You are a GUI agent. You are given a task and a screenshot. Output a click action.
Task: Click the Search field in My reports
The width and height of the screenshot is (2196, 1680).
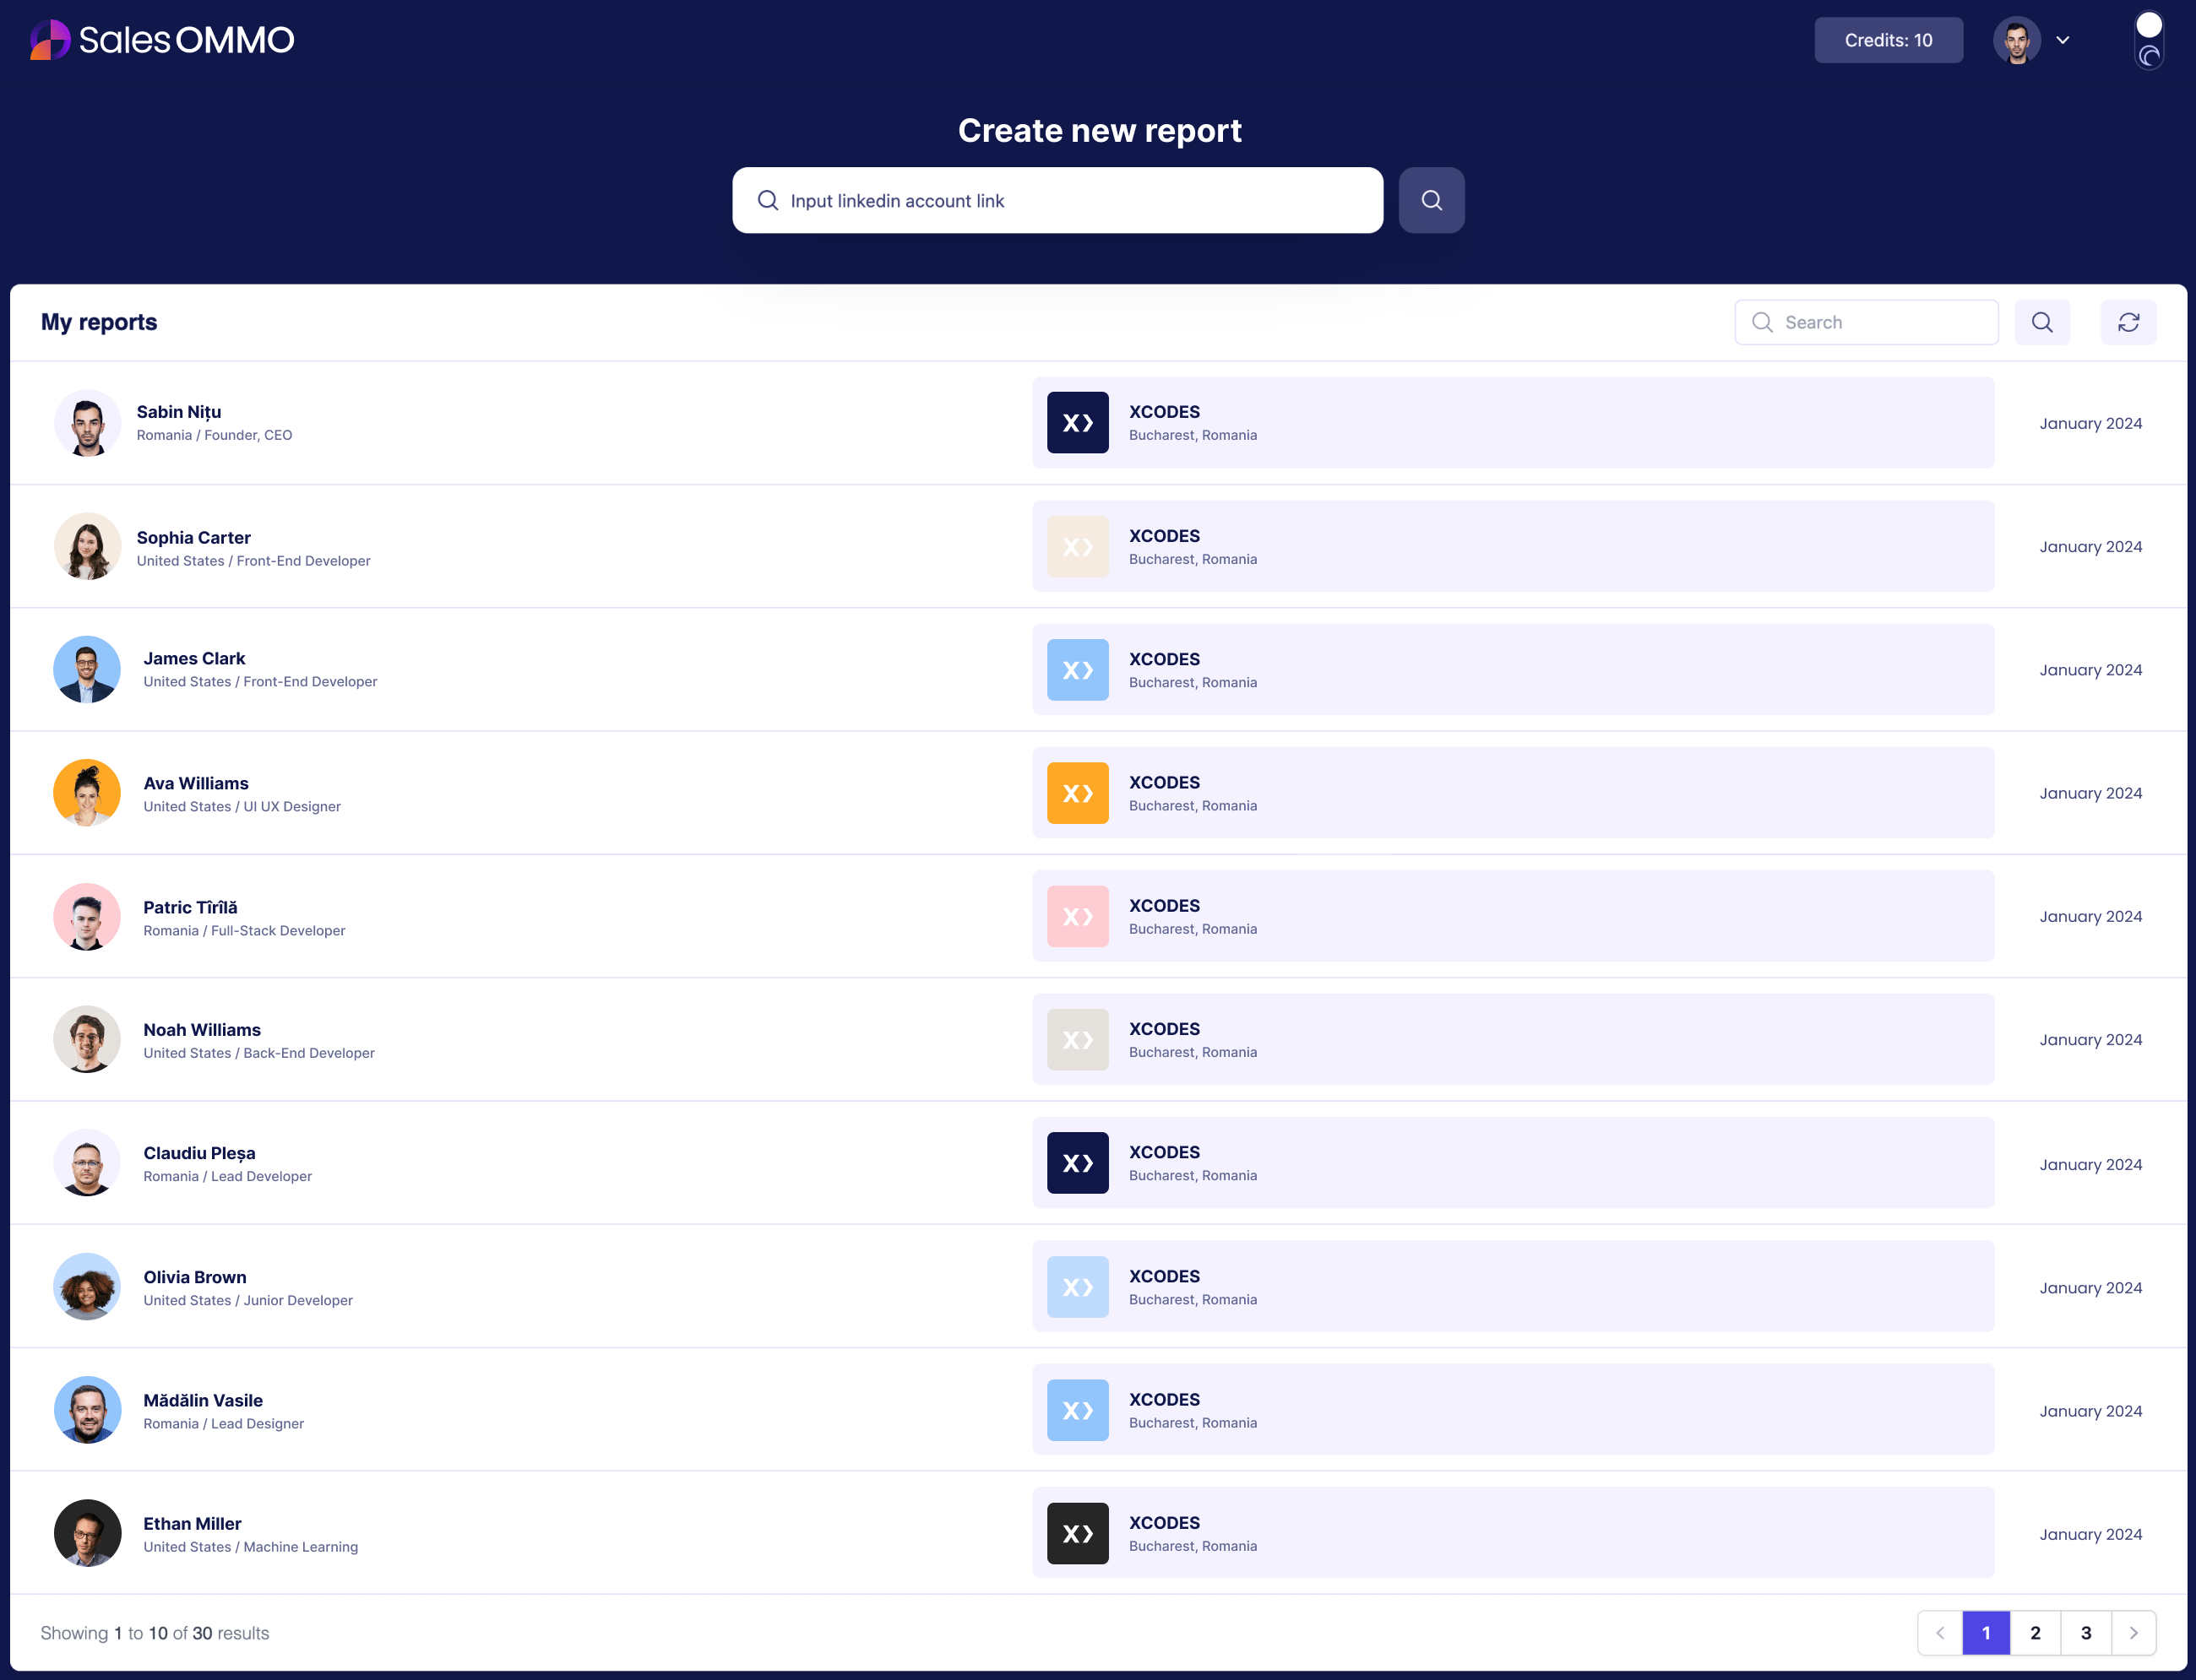(x=1866, y=322)
